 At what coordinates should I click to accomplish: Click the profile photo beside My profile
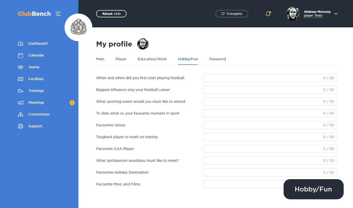143,44
